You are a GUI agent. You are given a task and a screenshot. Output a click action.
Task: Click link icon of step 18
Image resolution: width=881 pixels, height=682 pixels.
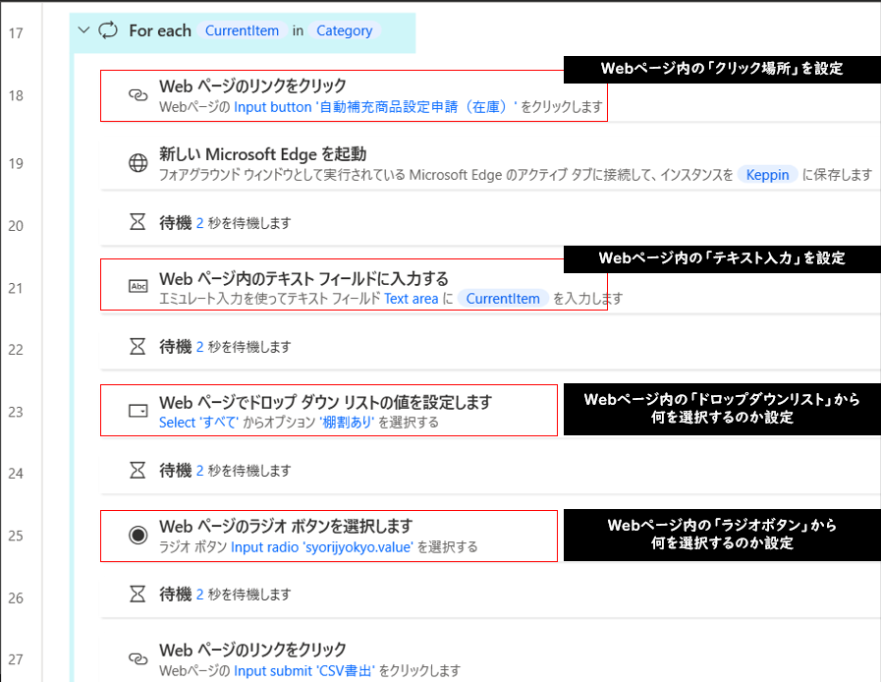[138, 95]
